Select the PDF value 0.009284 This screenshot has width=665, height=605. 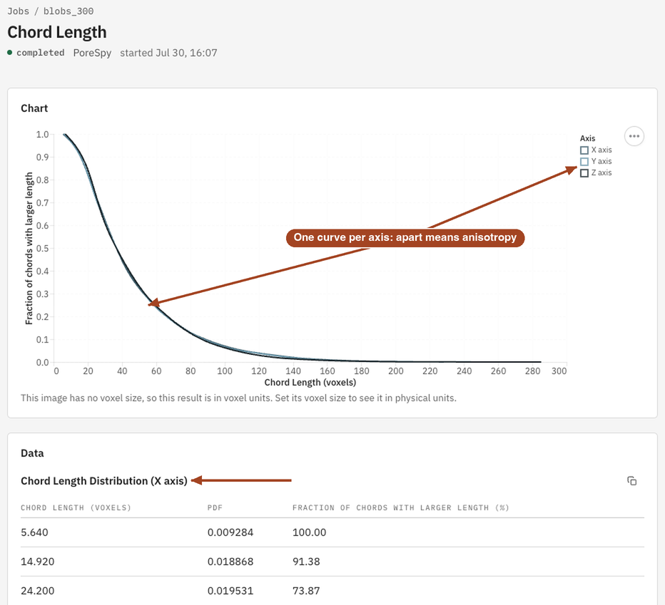pyautogui.click(x=230, y=532)
